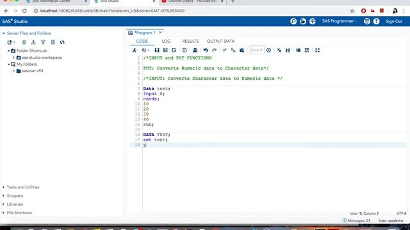Expand the Snippets section

pyautogui.click(x=3, y=196)
